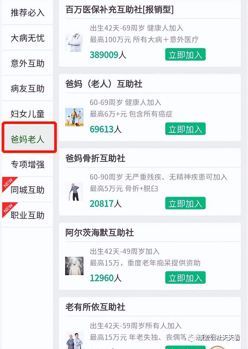Go to the 病友互助 tab
This screenshot has width=248, height=349.
click(28, 89)
